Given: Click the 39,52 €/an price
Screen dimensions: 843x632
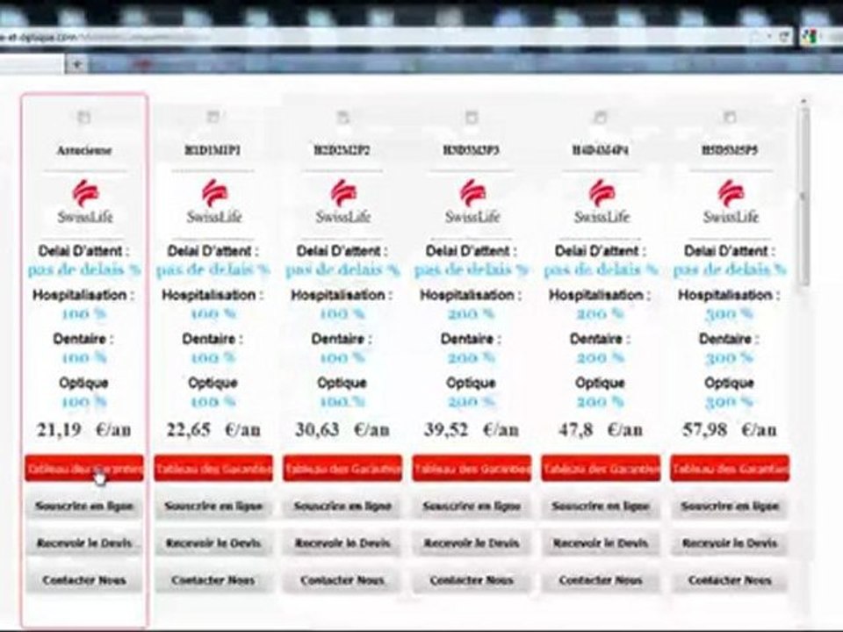Looking at the screenshot, I should pyautogui.click(x=472, y=430).
